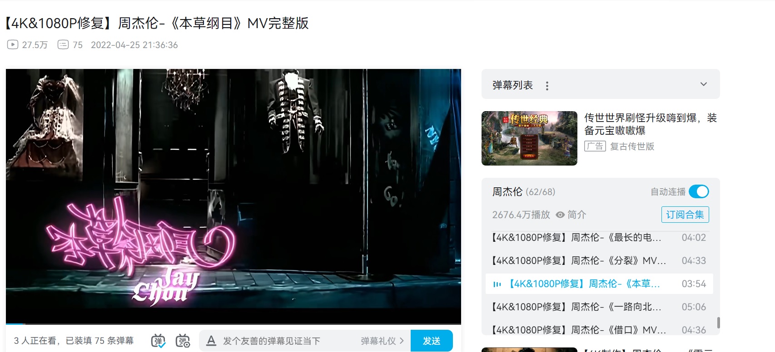The width and height of the screenshot is (775, 352).
Task: Click the danmaku count icon under the title
Action: (63, 44)
